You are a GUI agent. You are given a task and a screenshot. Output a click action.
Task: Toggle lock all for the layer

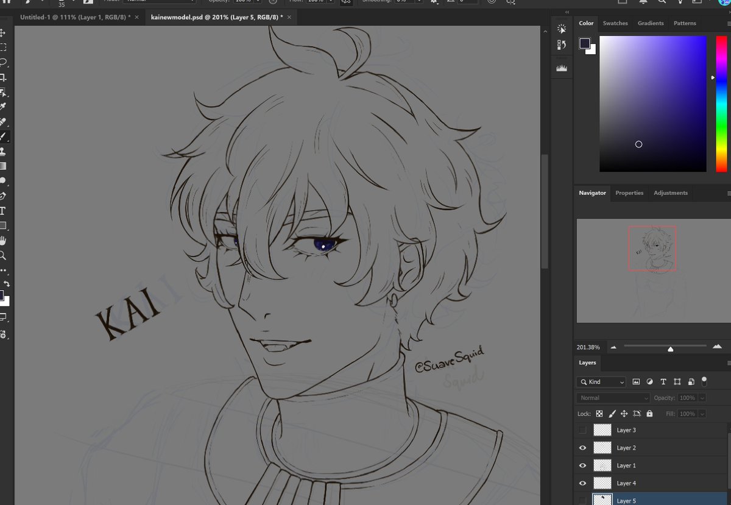(x=649, y=414)
